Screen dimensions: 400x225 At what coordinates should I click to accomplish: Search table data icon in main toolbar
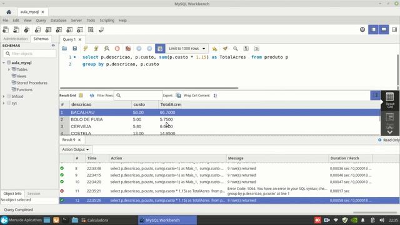pyautogui.click(x=91, y=30)
